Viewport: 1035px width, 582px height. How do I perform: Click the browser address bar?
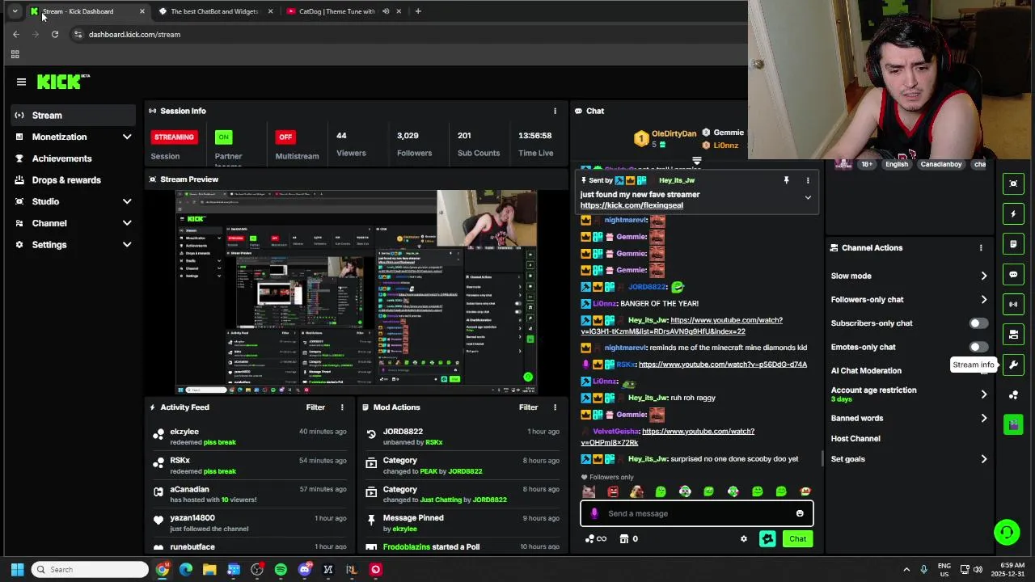(x=404, y=35)
